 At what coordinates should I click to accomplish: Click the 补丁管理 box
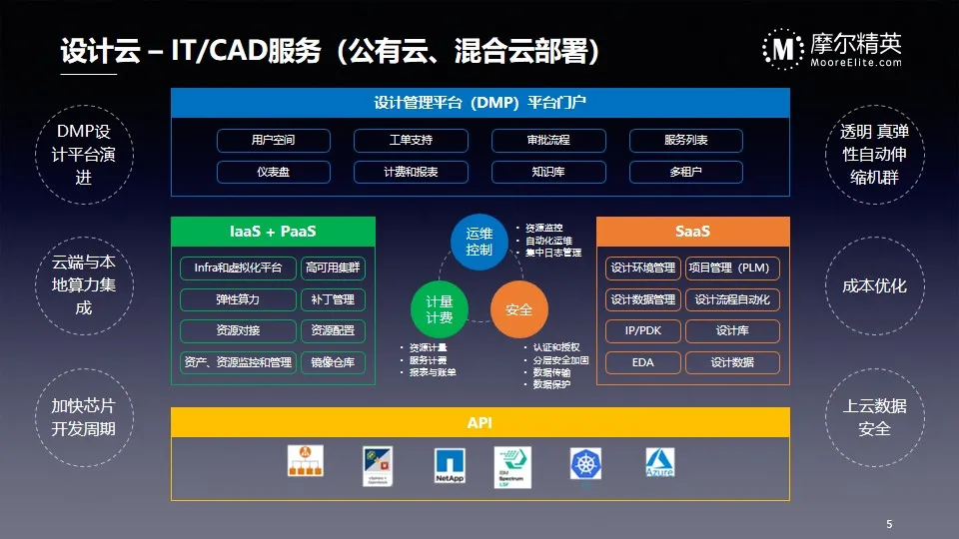333,299
